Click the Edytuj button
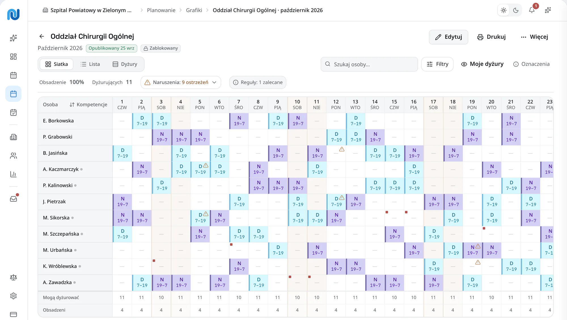The height and width of the screenshot is (320, 567). point(448,37)
